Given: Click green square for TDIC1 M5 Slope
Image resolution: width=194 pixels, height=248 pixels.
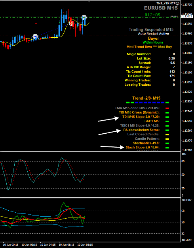Looking at the screenshot, I should tap(167, 126).
